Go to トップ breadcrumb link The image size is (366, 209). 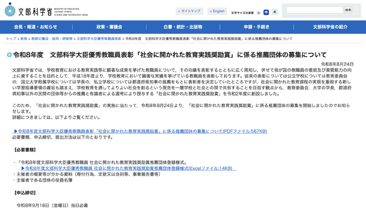pyautogui.click(x=11, y=39)
